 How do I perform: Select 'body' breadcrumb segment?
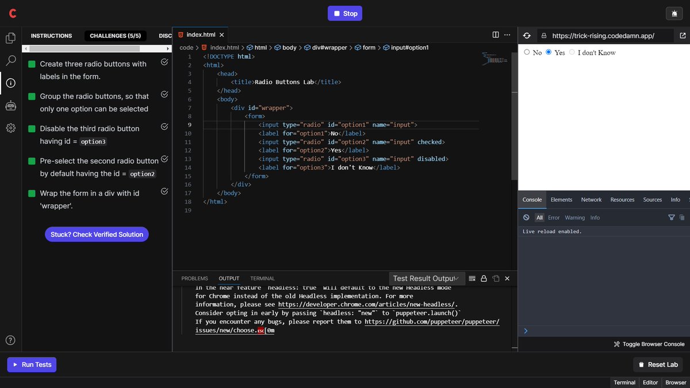[x=285, y=48]
